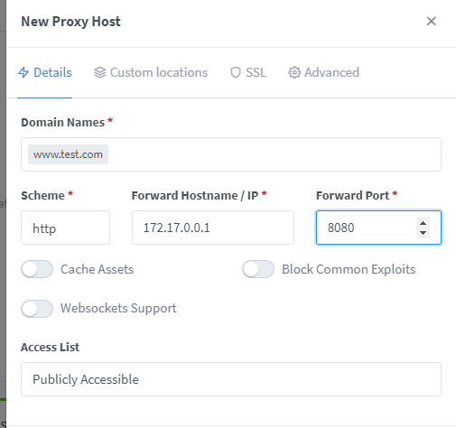This screenshot has height=428, width=456.
Task: Go to the Advanced tab
Action: 324,72
